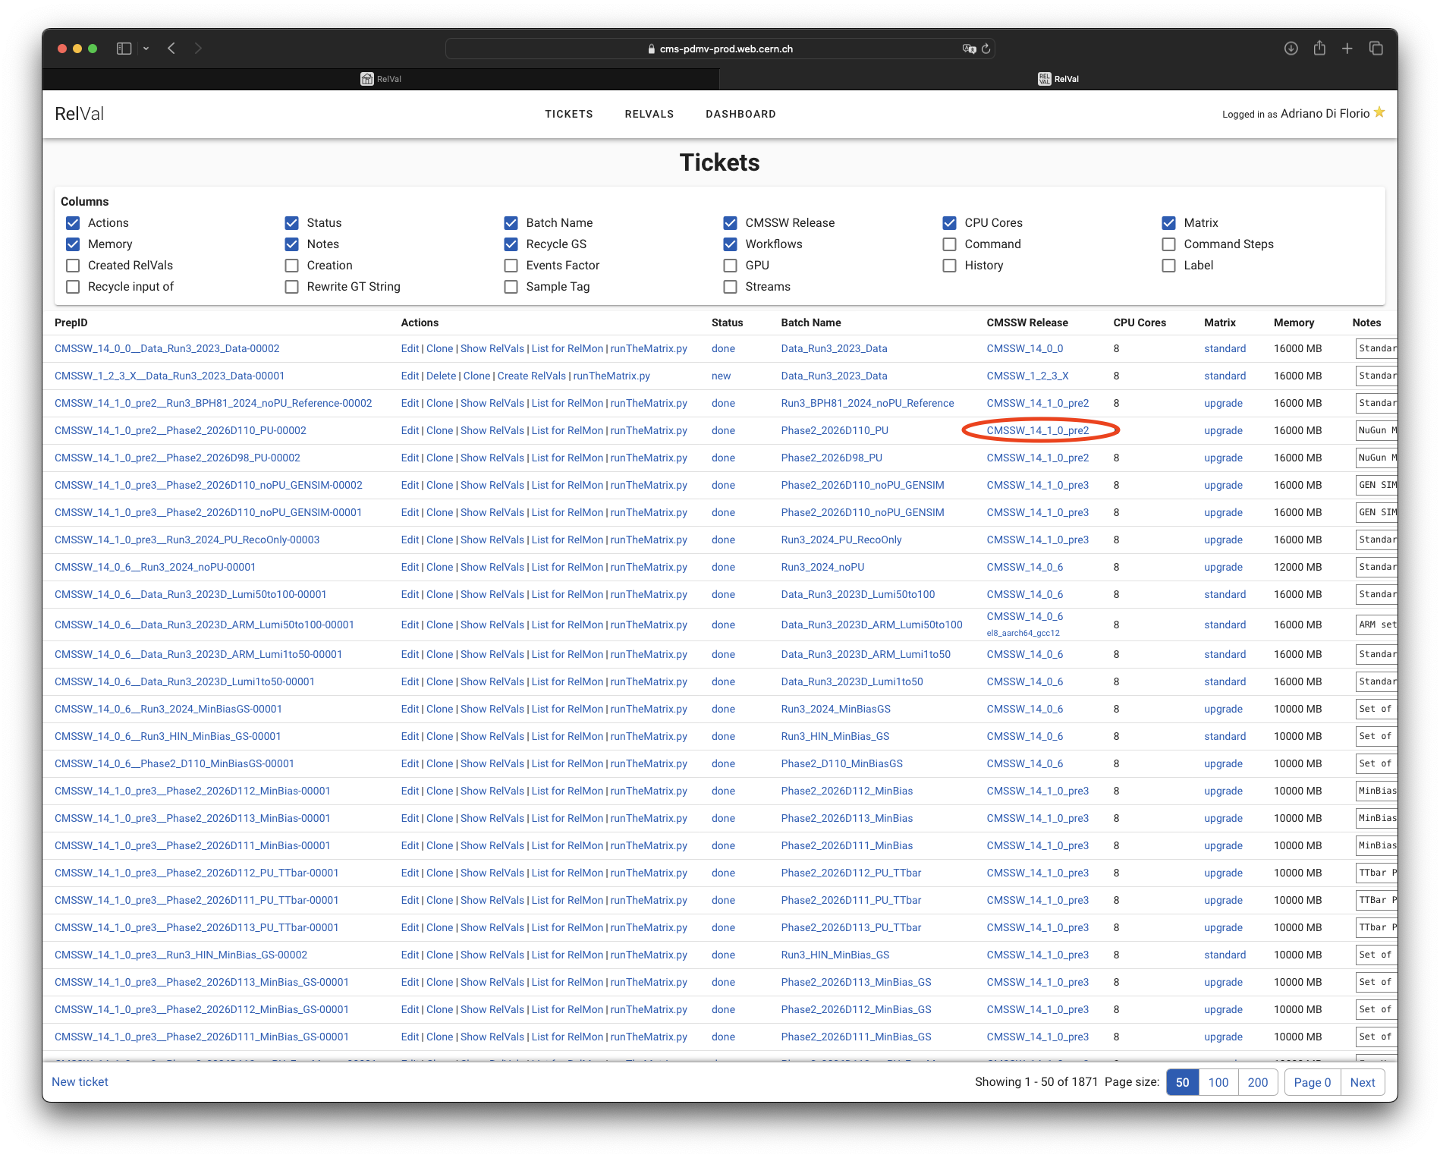This screenshot has height=1158, width=1440.
Task: Tick the GPU column checkbox
Action: tap(730, 266)
